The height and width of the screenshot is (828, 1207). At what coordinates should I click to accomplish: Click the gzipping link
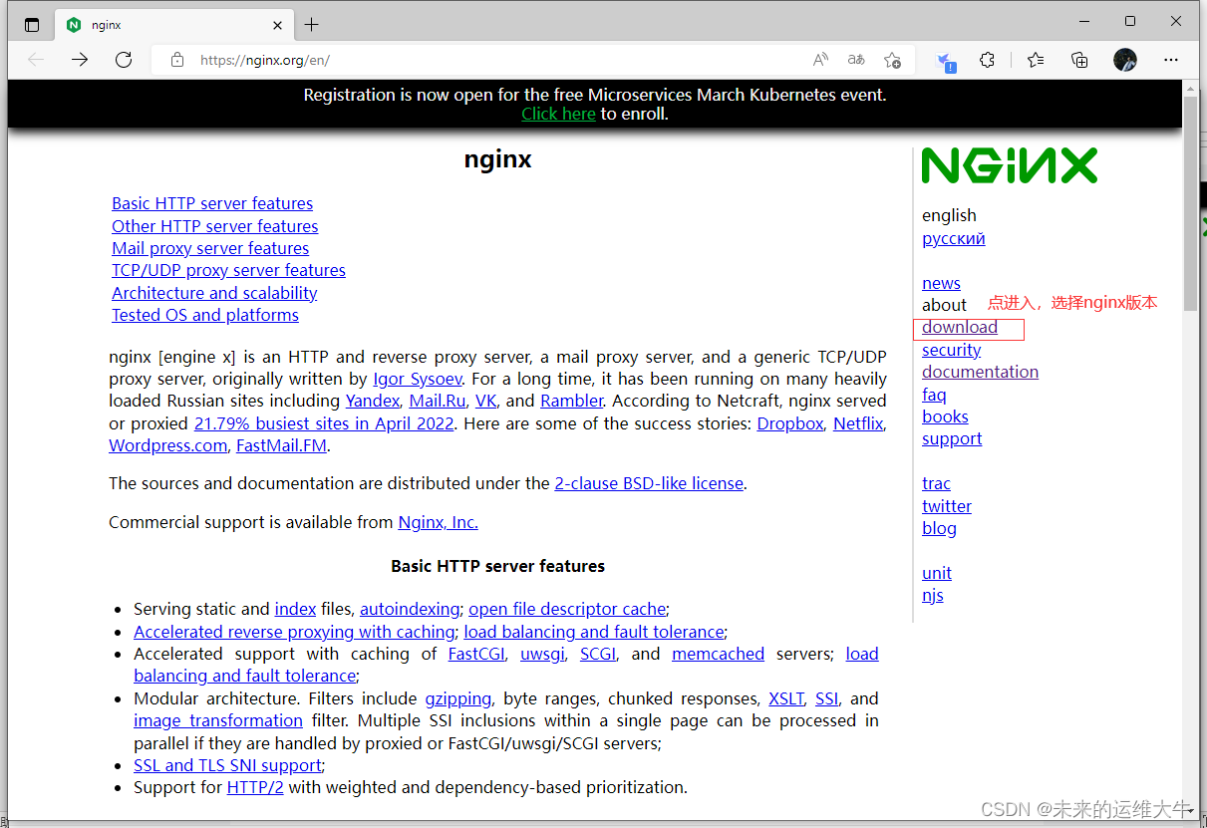click(457, 698)
